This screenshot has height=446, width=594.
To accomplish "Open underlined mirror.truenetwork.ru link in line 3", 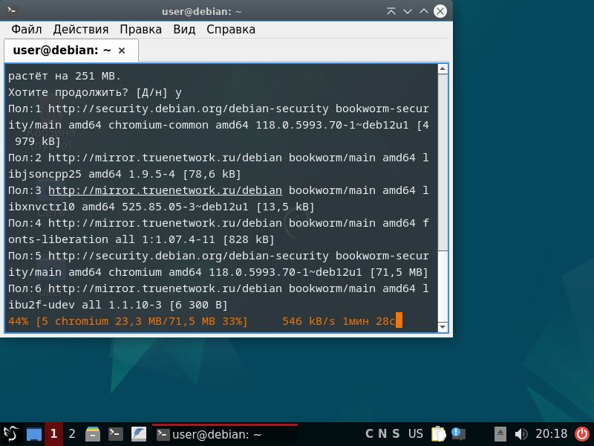I will click(x=165, y=190).
